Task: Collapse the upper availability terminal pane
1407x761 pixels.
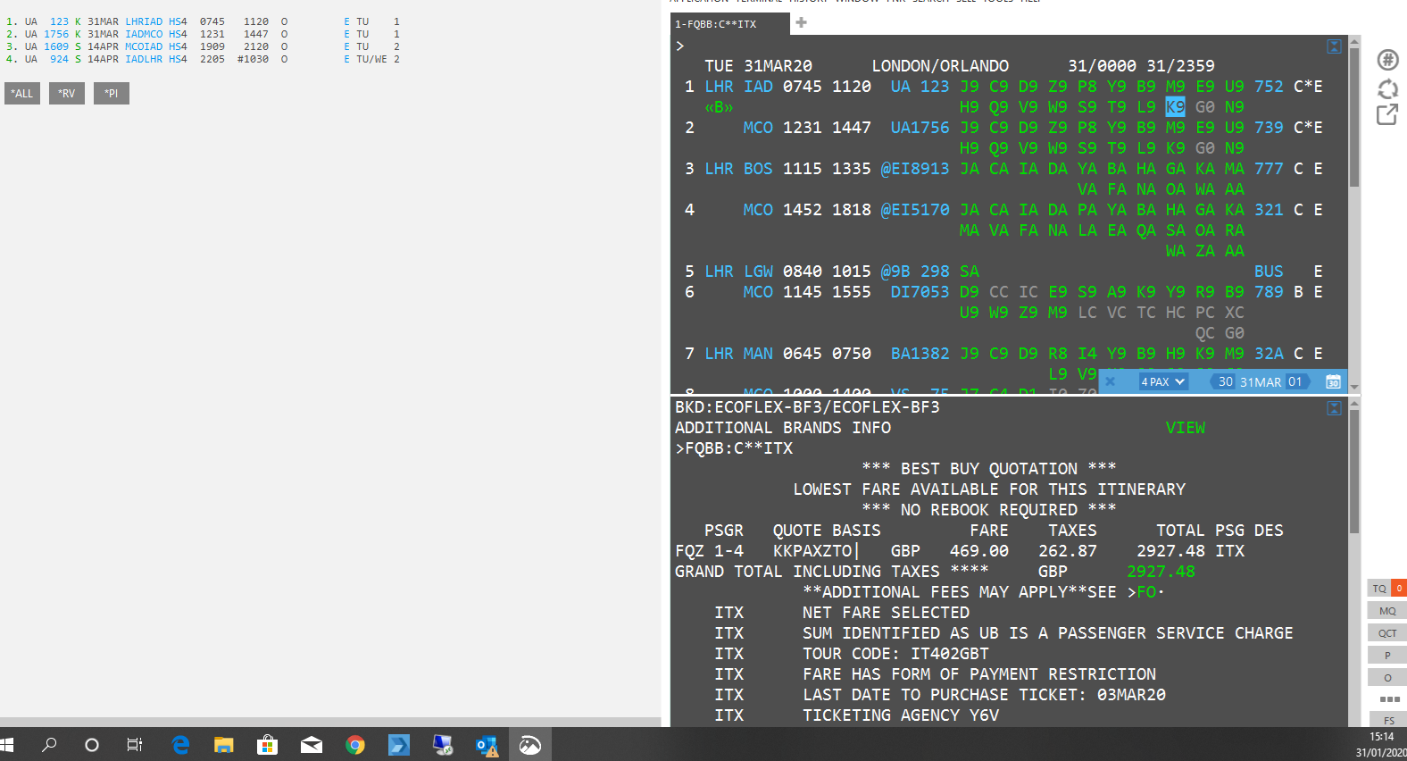Action: (1334, 46)
